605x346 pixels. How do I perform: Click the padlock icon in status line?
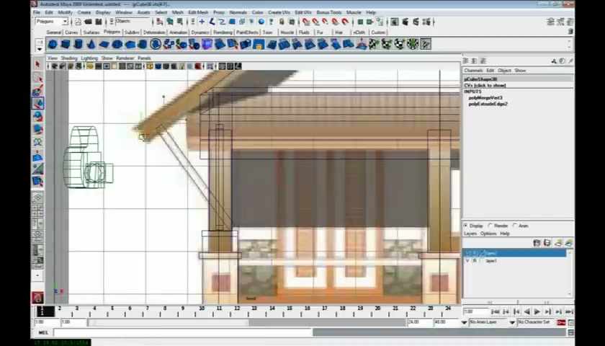(x=282, y=22)
